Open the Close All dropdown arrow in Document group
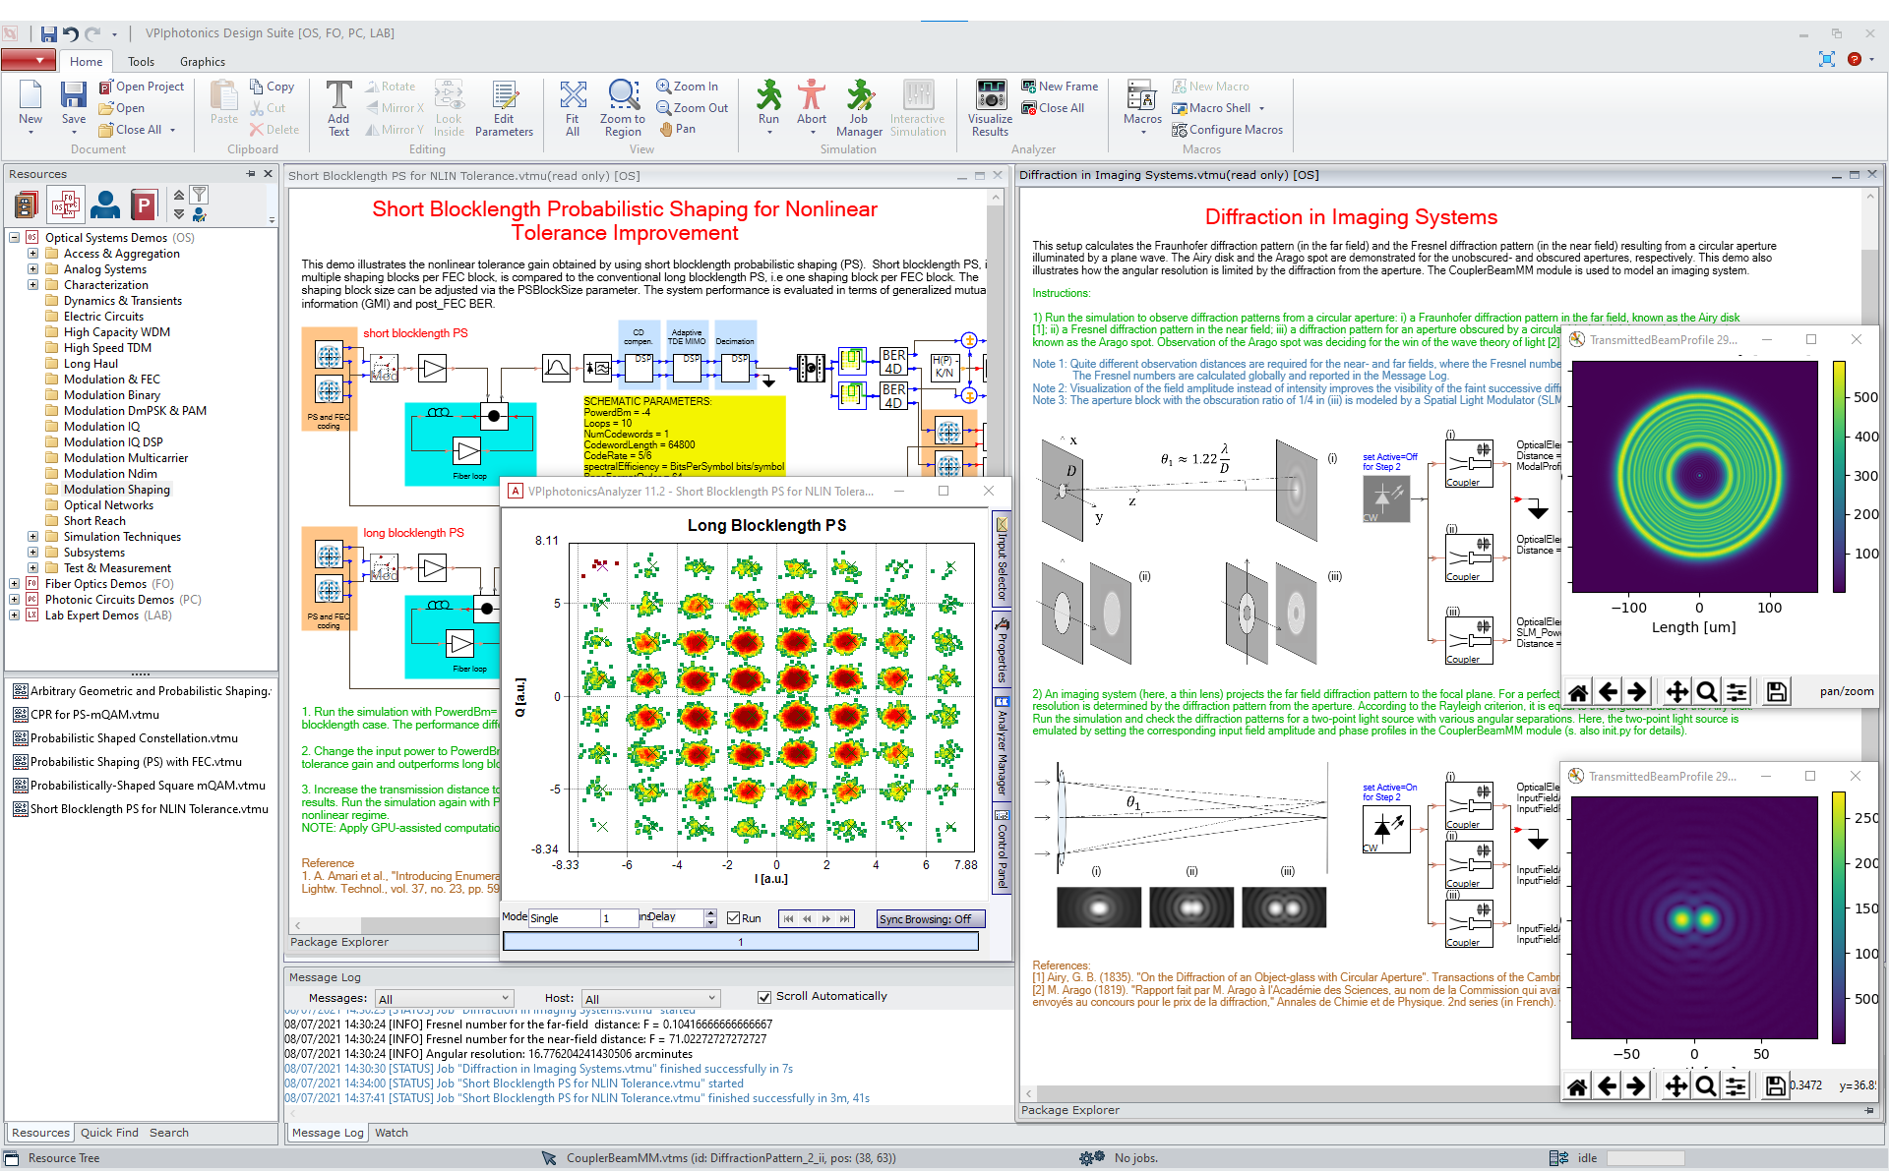Screen dimensions: 1889x1171 (173, 130)
